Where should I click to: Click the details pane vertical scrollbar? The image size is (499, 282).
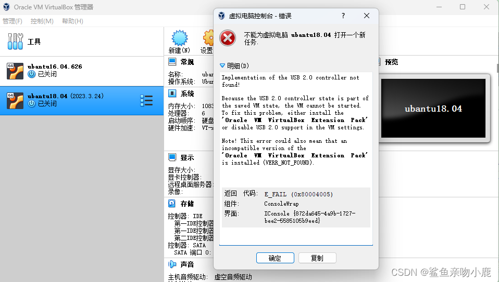497,68
